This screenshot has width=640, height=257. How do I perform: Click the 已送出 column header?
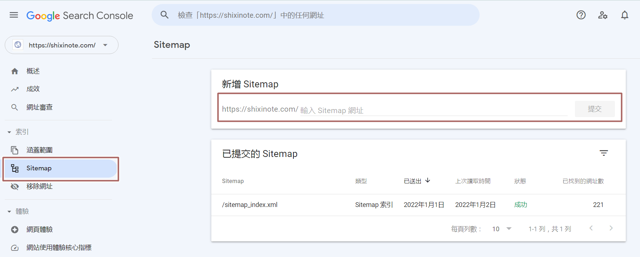click(x=413, y=181)
